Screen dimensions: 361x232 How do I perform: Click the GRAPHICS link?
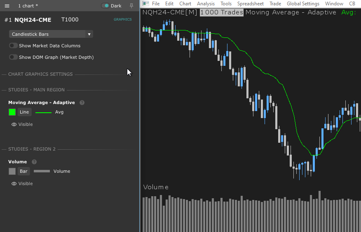[x=122, y=19]
